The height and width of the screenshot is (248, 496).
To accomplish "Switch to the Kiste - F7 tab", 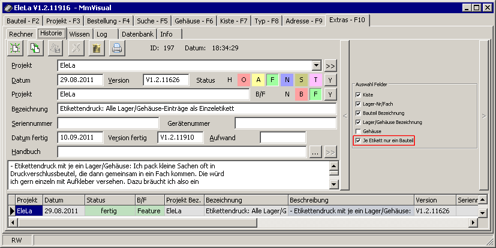I will [234, 21].
